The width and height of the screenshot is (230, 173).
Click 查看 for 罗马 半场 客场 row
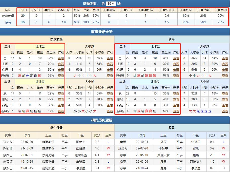click(176, 105)
